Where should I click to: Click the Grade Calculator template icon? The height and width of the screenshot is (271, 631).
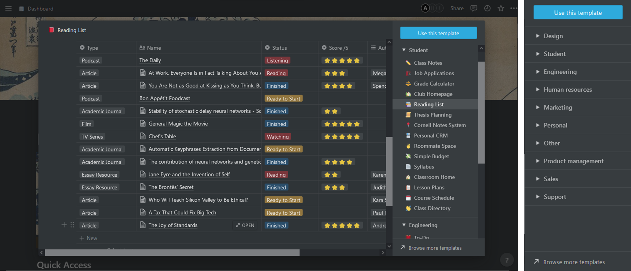(408, 84)
